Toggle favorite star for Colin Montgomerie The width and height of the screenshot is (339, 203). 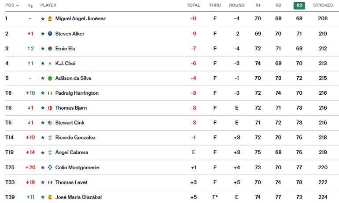[43, 167]
